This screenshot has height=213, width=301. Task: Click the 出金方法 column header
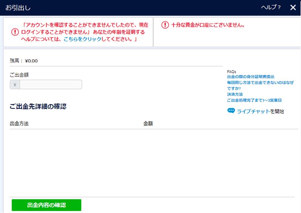tap(19, 124)
